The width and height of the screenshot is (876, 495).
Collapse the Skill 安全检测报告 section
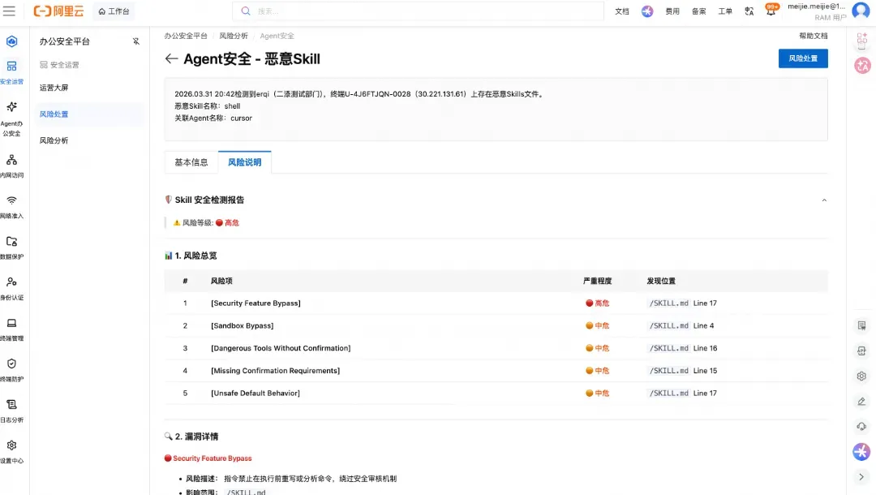click(x=824, y=200)
